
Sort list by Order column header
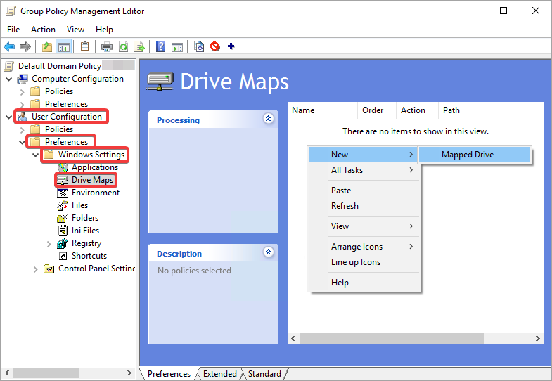tap(377, 110)
